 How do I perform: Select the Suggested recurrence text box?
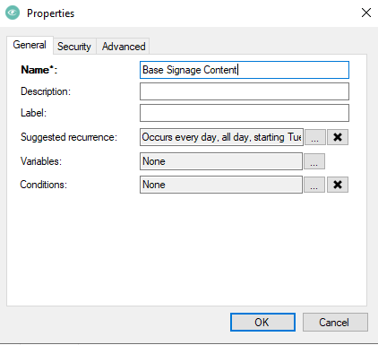[221, 137]
